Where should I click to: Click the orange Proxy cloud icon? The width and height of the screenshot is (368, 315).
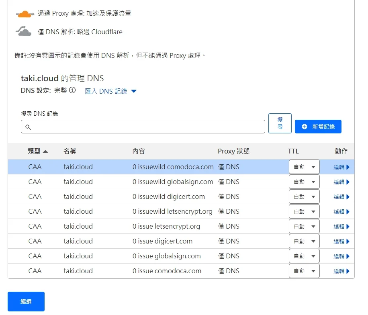(25, 14)
